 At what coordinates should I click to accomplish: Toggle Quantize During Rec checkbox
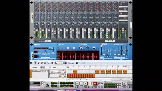88,87
